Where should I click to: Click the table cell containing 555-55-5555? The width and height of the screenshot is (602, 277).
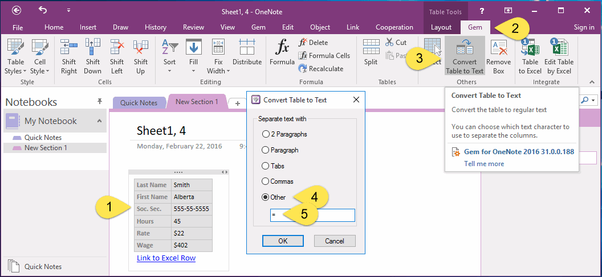coord(192,209)
